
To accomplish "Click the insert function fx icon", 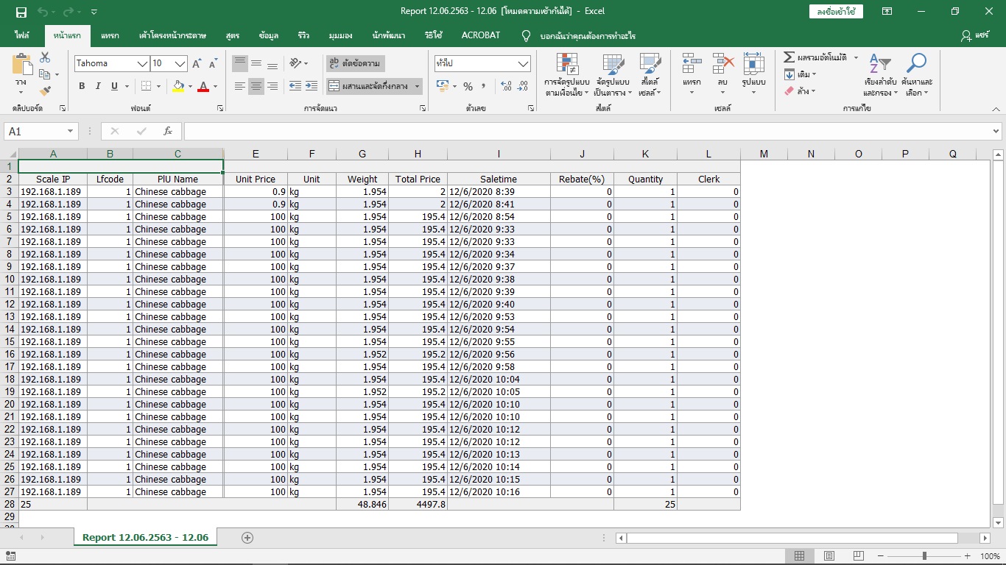I will 168,131.
